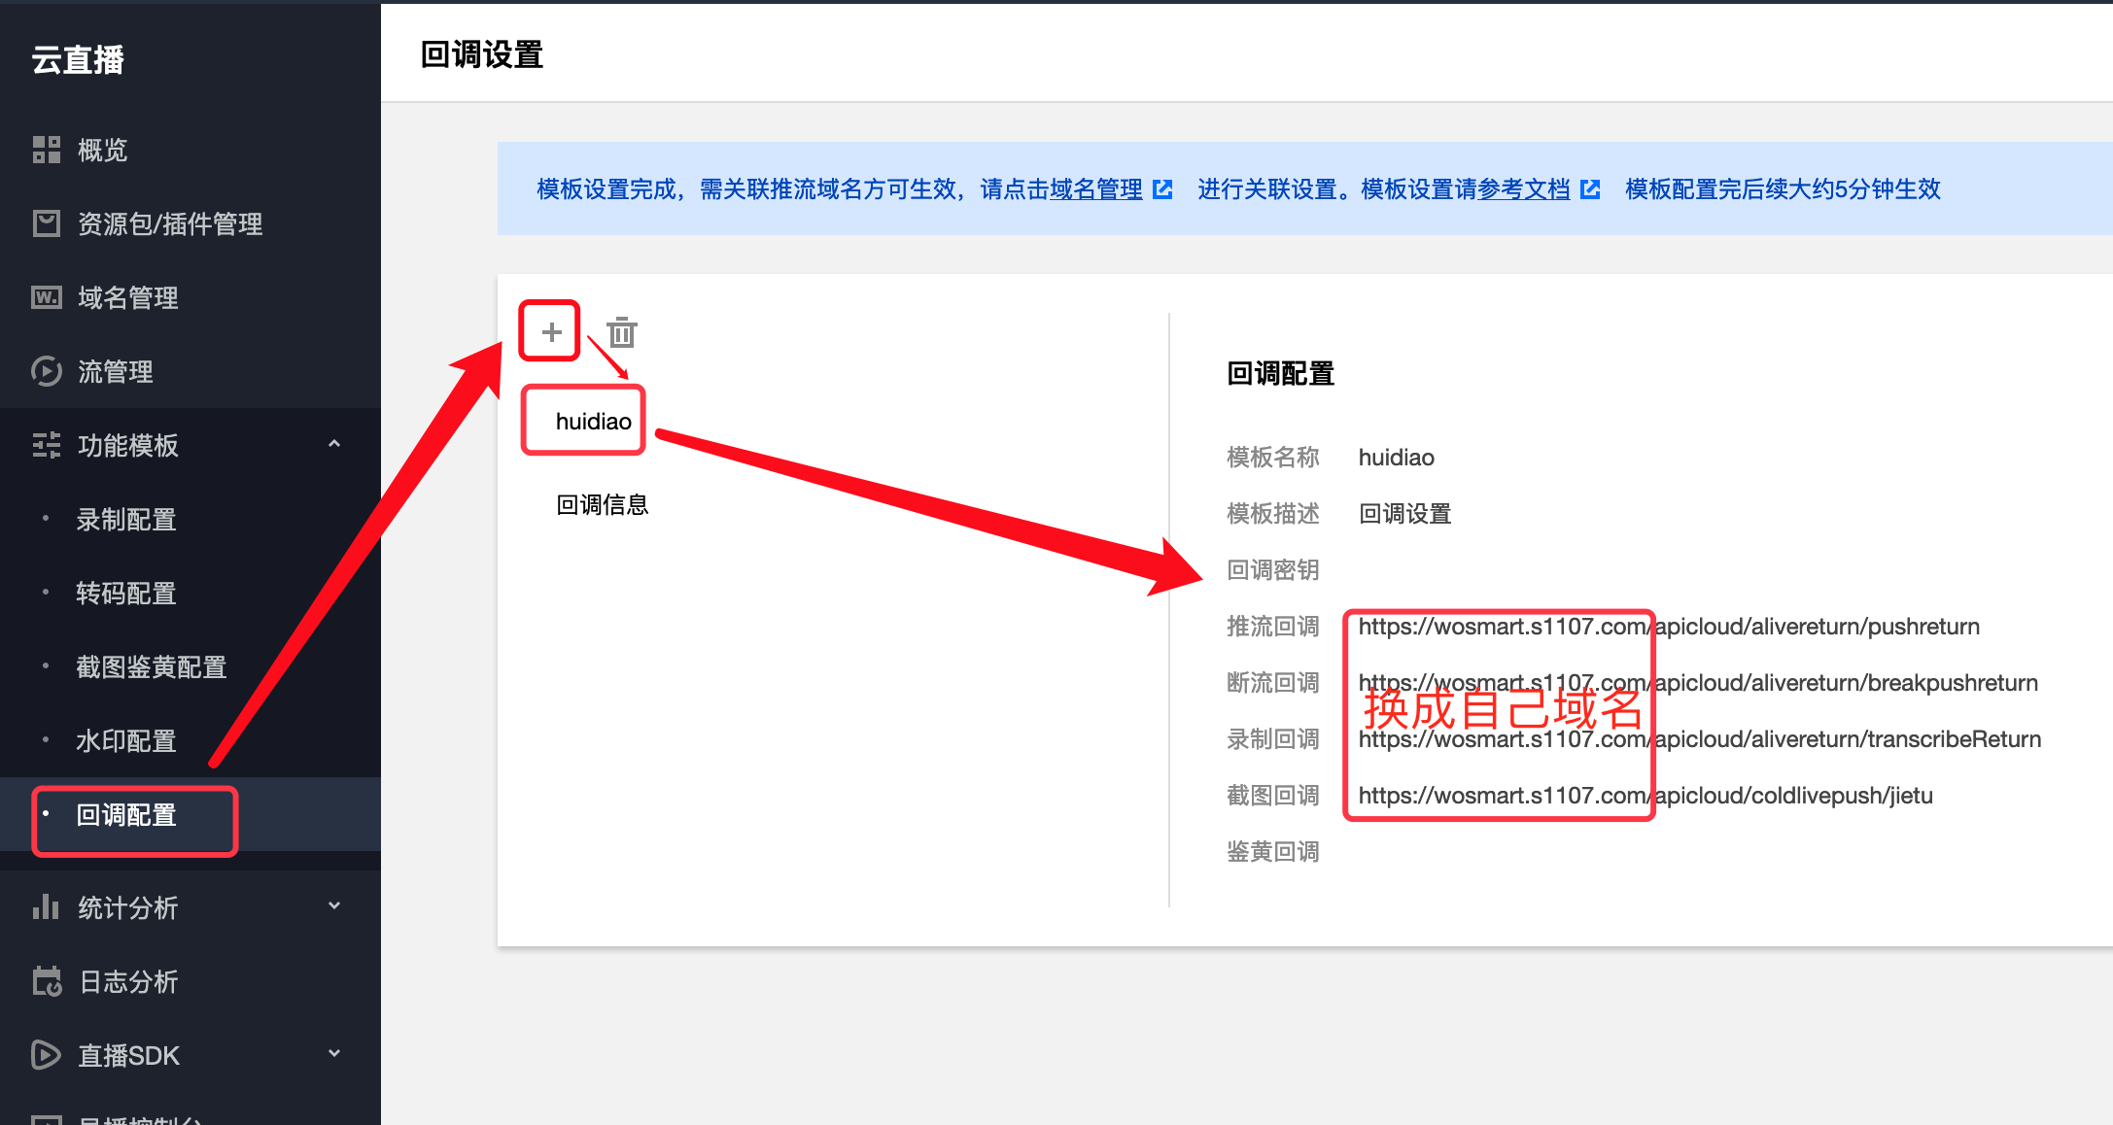The height and width of the screenshot is (1125, 2113).
Task: Click the 资源包/插件管理 sidebar icon
Action: [46, 223]
